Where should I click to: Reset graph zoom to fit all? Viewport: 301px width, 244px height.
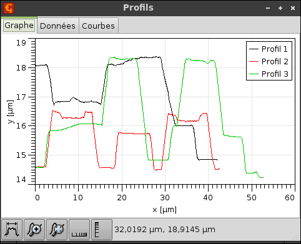click(x=57, y=230)
